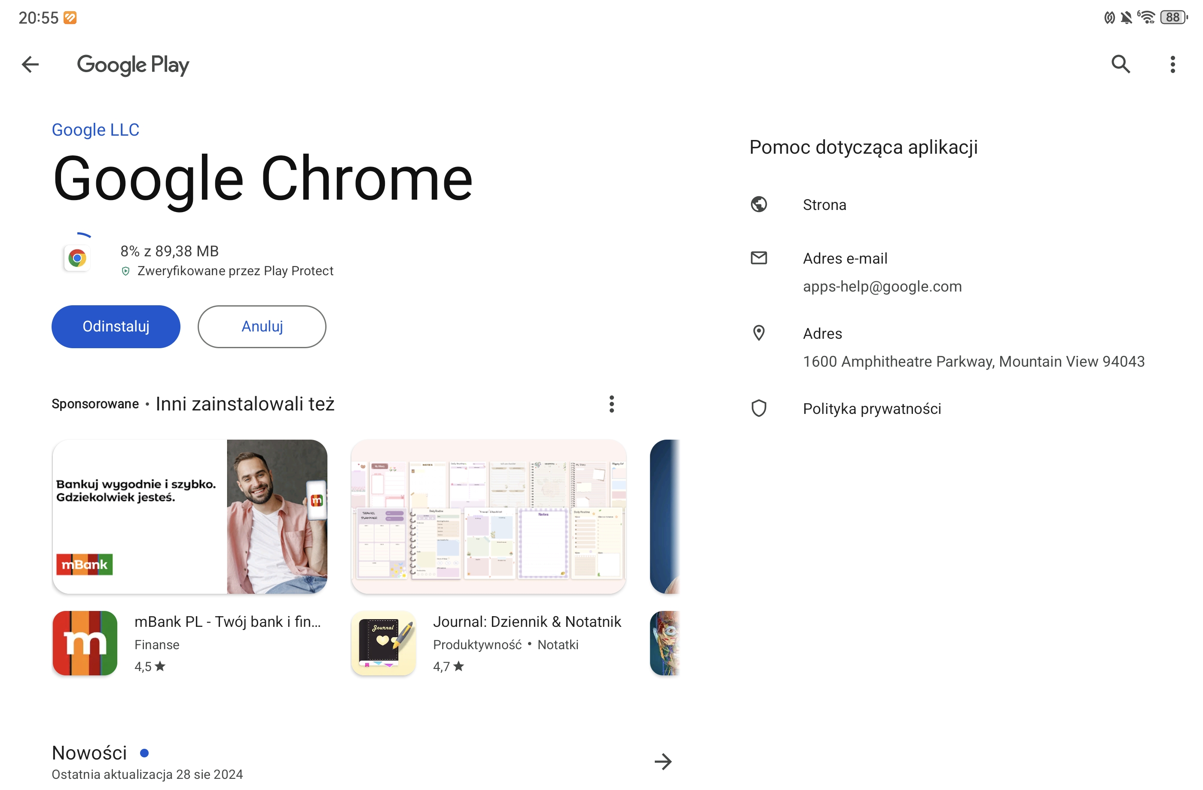Open the Nowości section heading
The width and height of the screenshot is (1203, 790).
[x=89, y=753]
